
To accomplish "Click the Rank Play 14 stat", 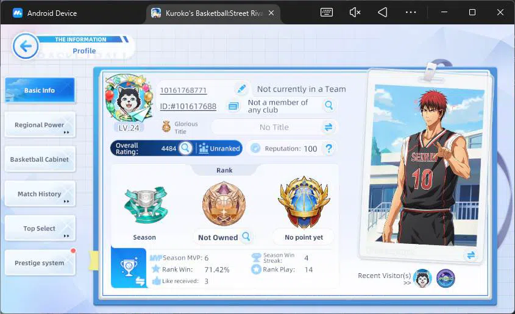I will (x=282, y=269).
